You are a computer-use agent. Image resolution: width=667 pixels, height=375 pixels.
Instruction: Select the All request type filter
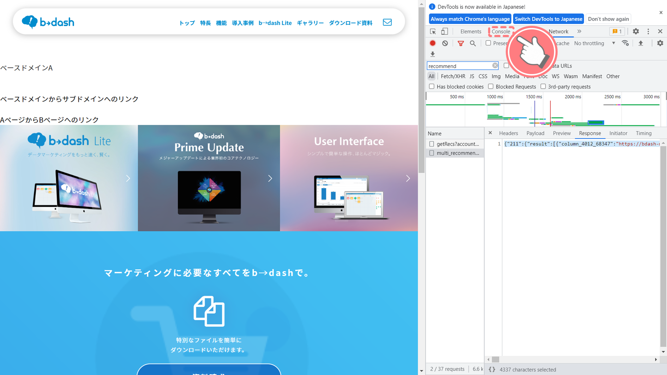[432, 76]
